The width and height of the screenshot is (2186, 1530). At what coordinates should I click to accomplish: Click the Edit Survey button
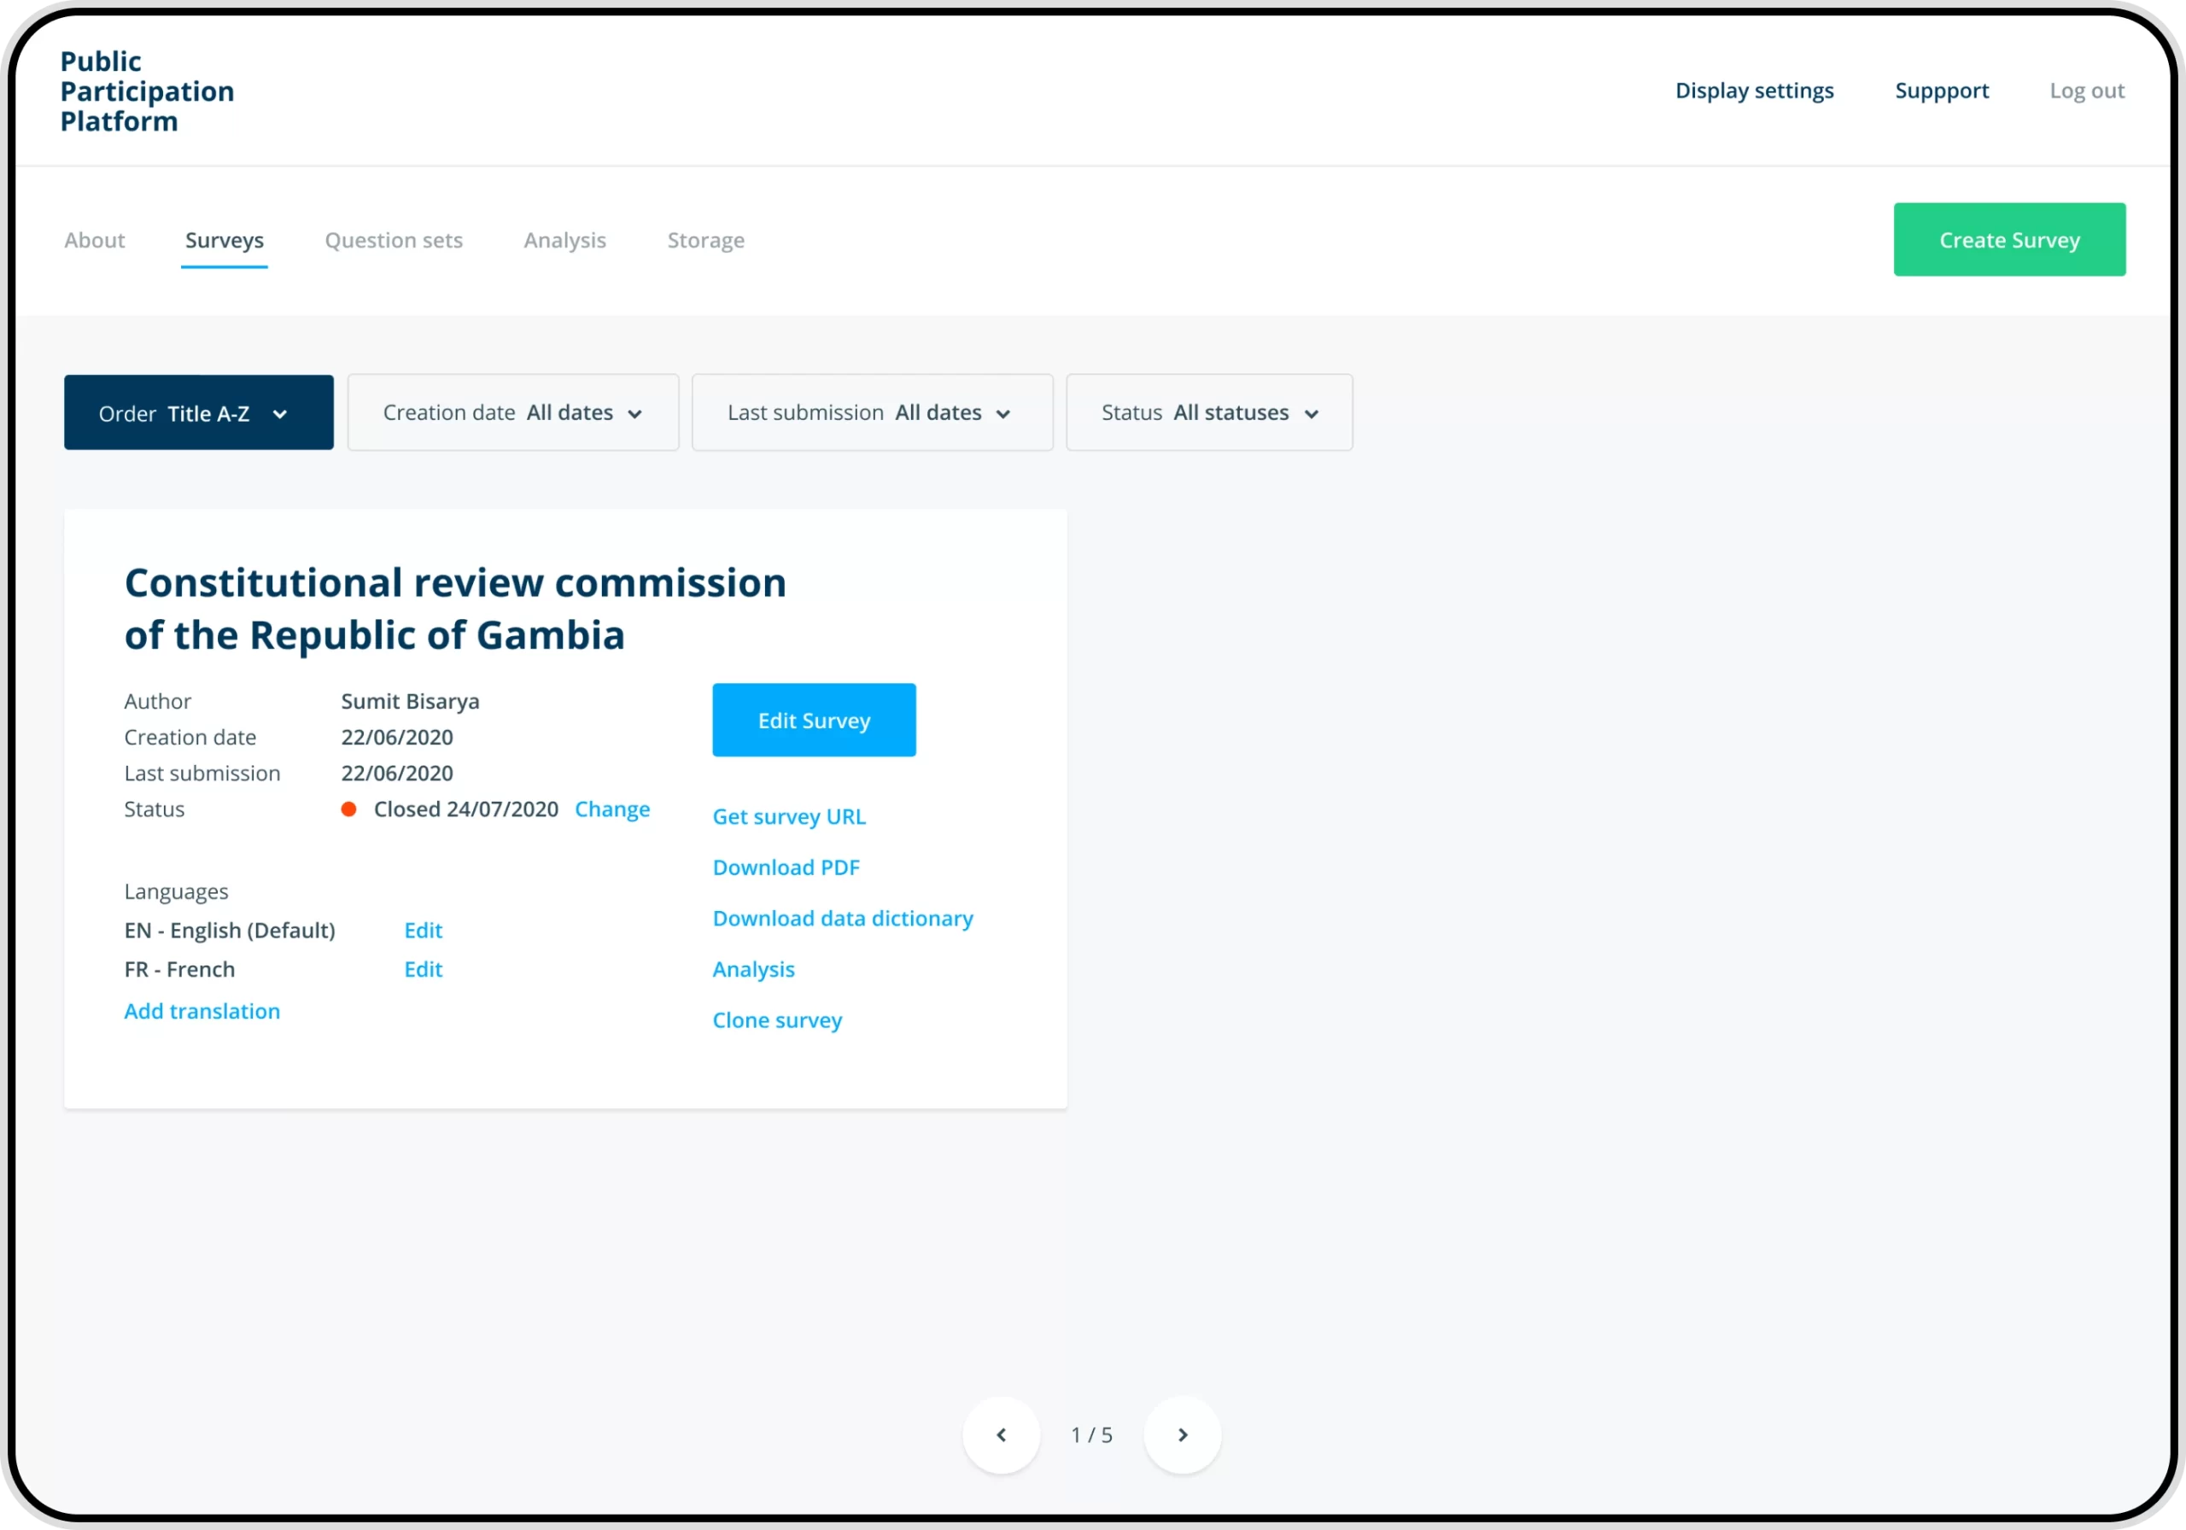(813, 721)
